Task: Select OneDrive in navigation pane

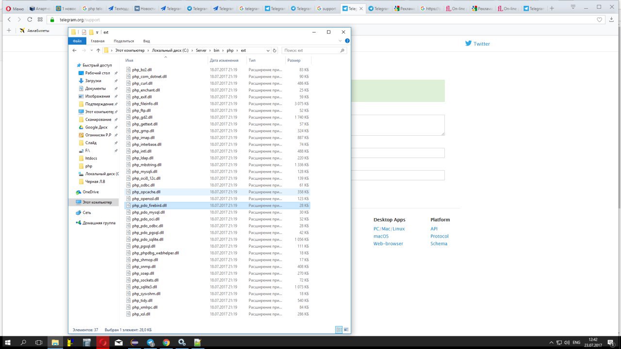Action: (x=90, y=192)
